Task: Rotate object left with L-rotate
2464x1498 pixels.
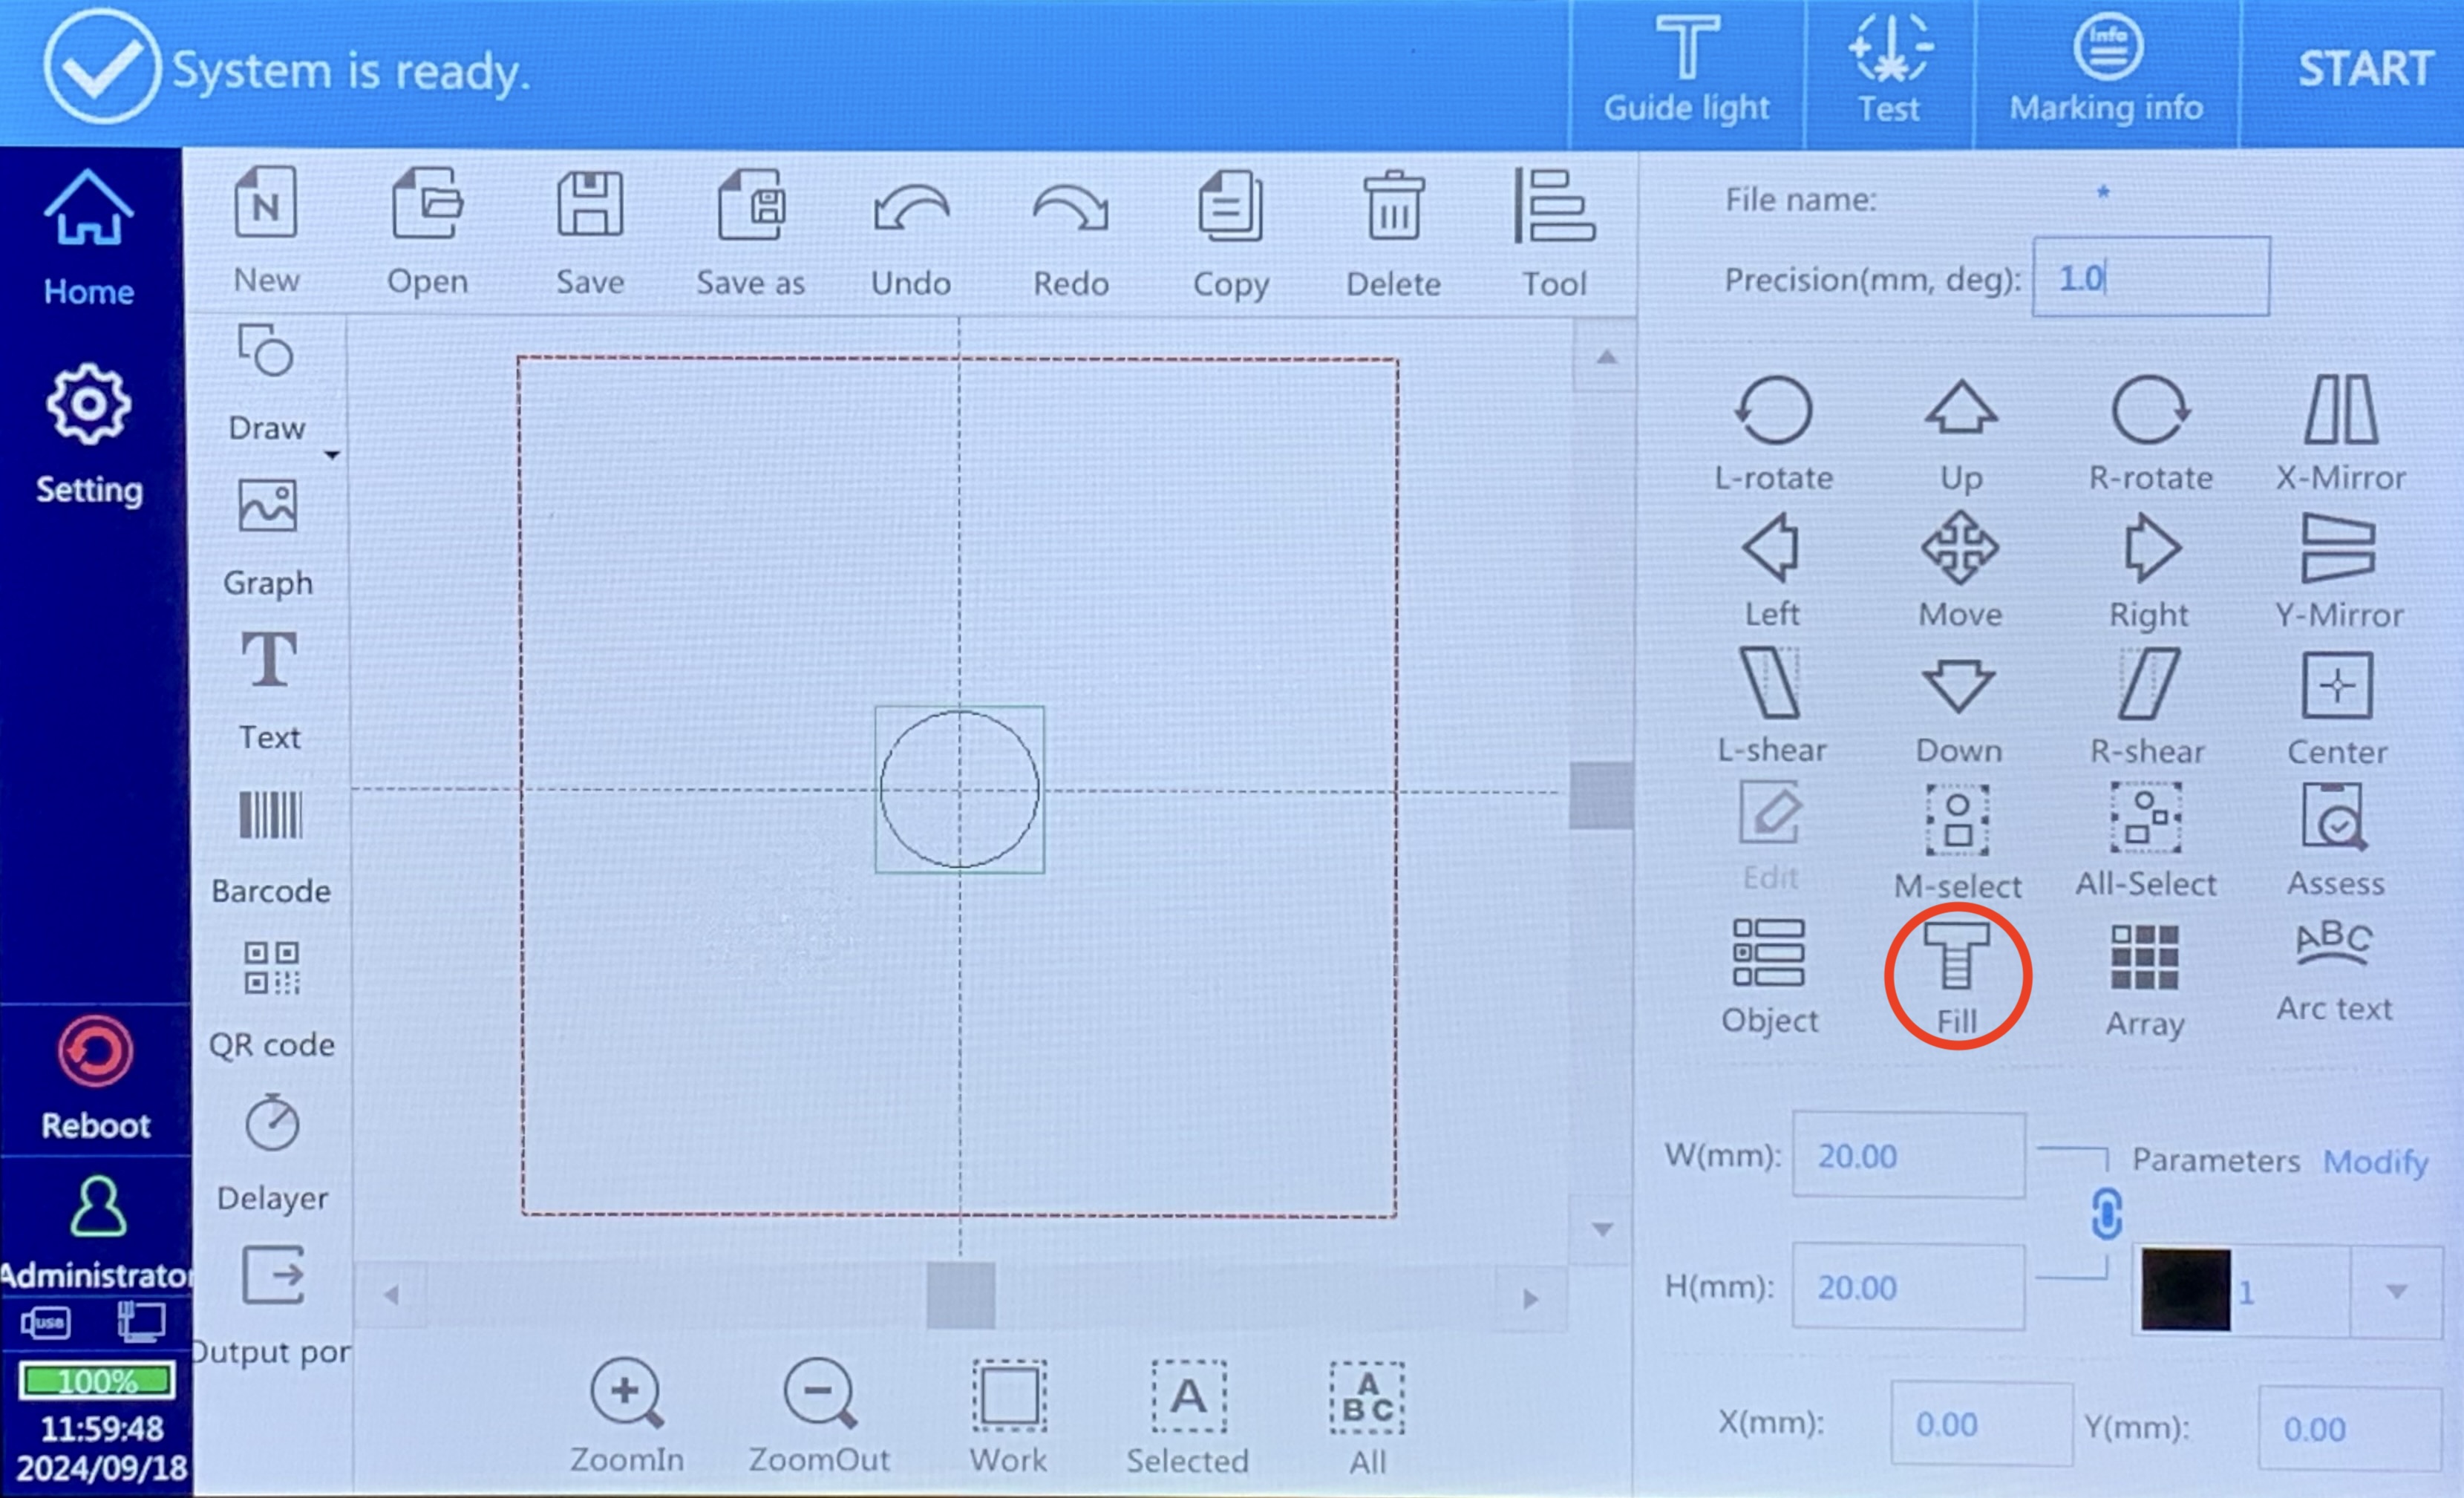Action: (x=1773, y=434)
